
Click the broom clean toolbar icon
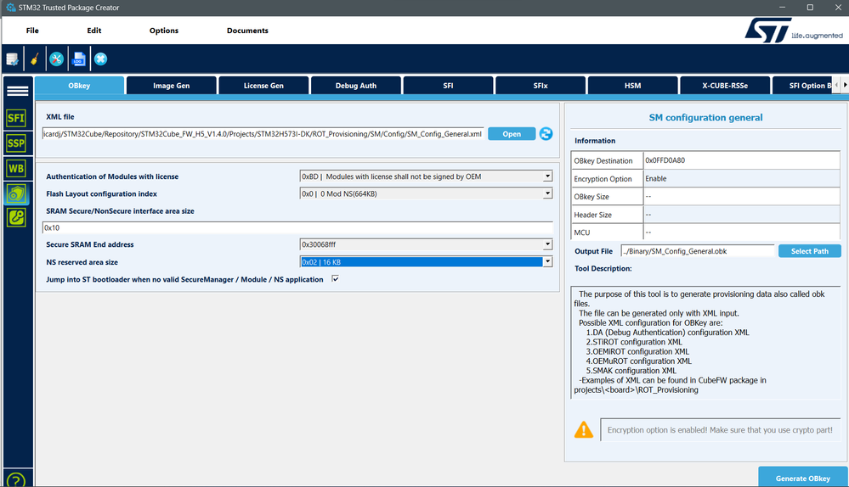tap(35, 59)
